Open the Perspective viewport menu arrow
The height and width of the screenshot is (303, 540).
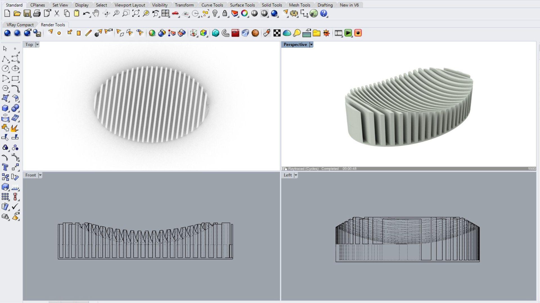pos(311,45)
